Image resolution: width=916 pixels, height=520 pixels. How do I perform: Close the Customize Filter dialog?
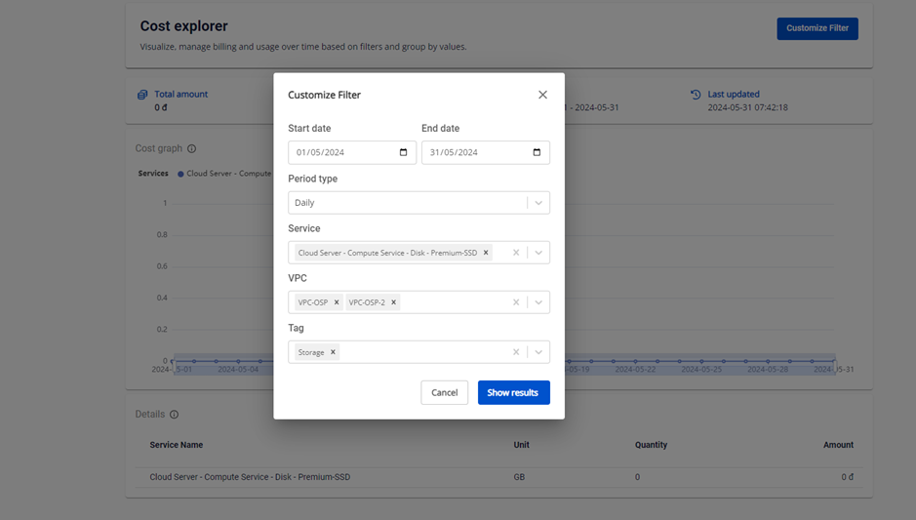pyautogui.click(x=542, y=95)
